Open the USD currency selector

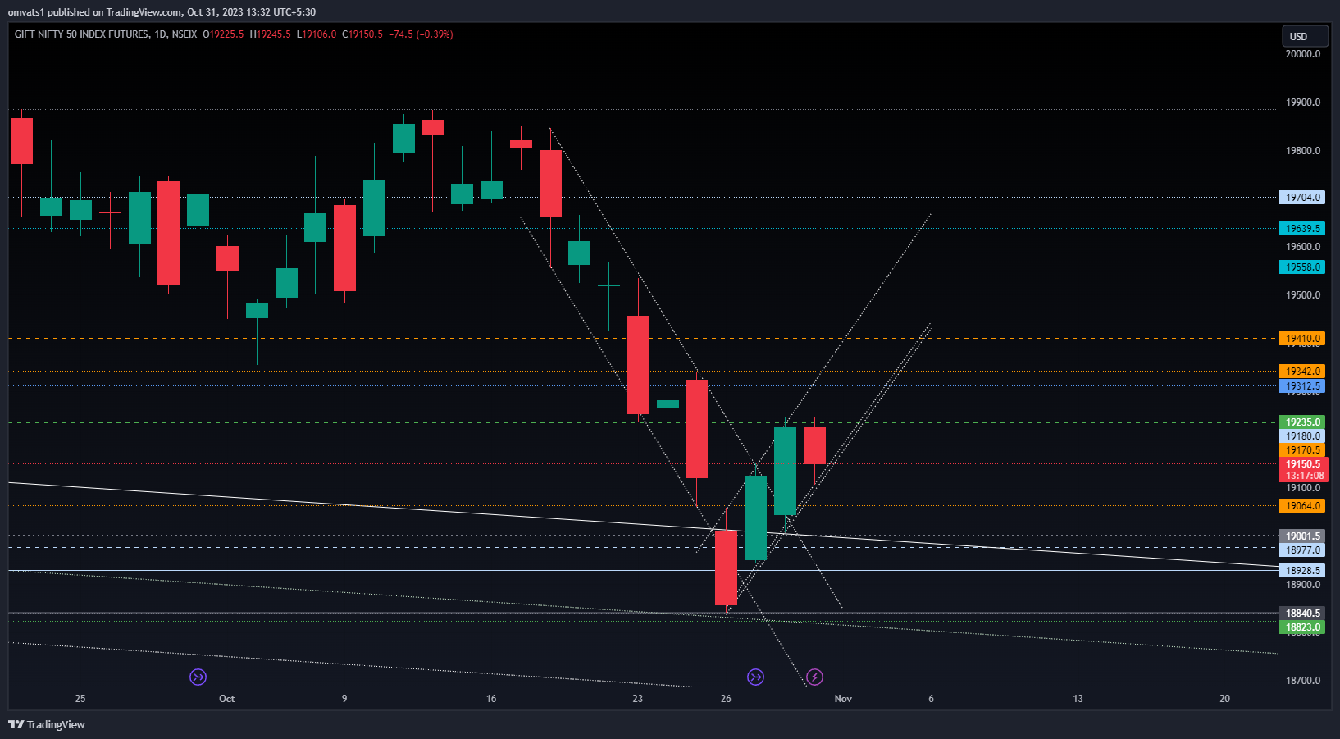[x=1305, y=36]
